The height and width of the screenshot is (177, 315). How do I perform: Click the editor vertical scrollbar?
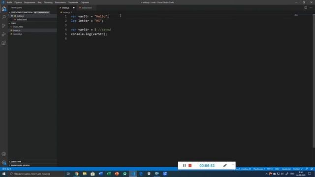[x=314, y=81]
